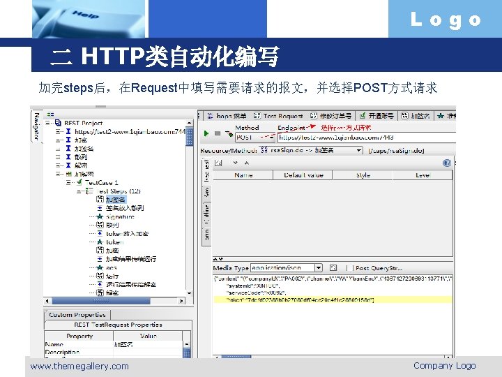Click the navigator tree vertical scrollbar thumb
The width and height of the screenshot is (502, 377).
pos(189,137)
